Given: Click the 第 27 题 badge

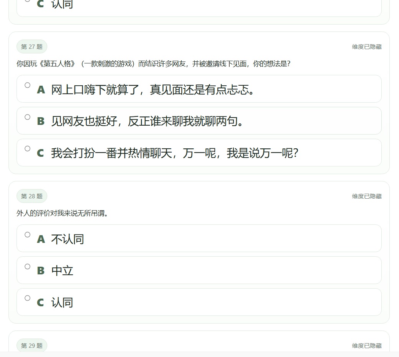Looking at the screenshot, I should (31, 46).
